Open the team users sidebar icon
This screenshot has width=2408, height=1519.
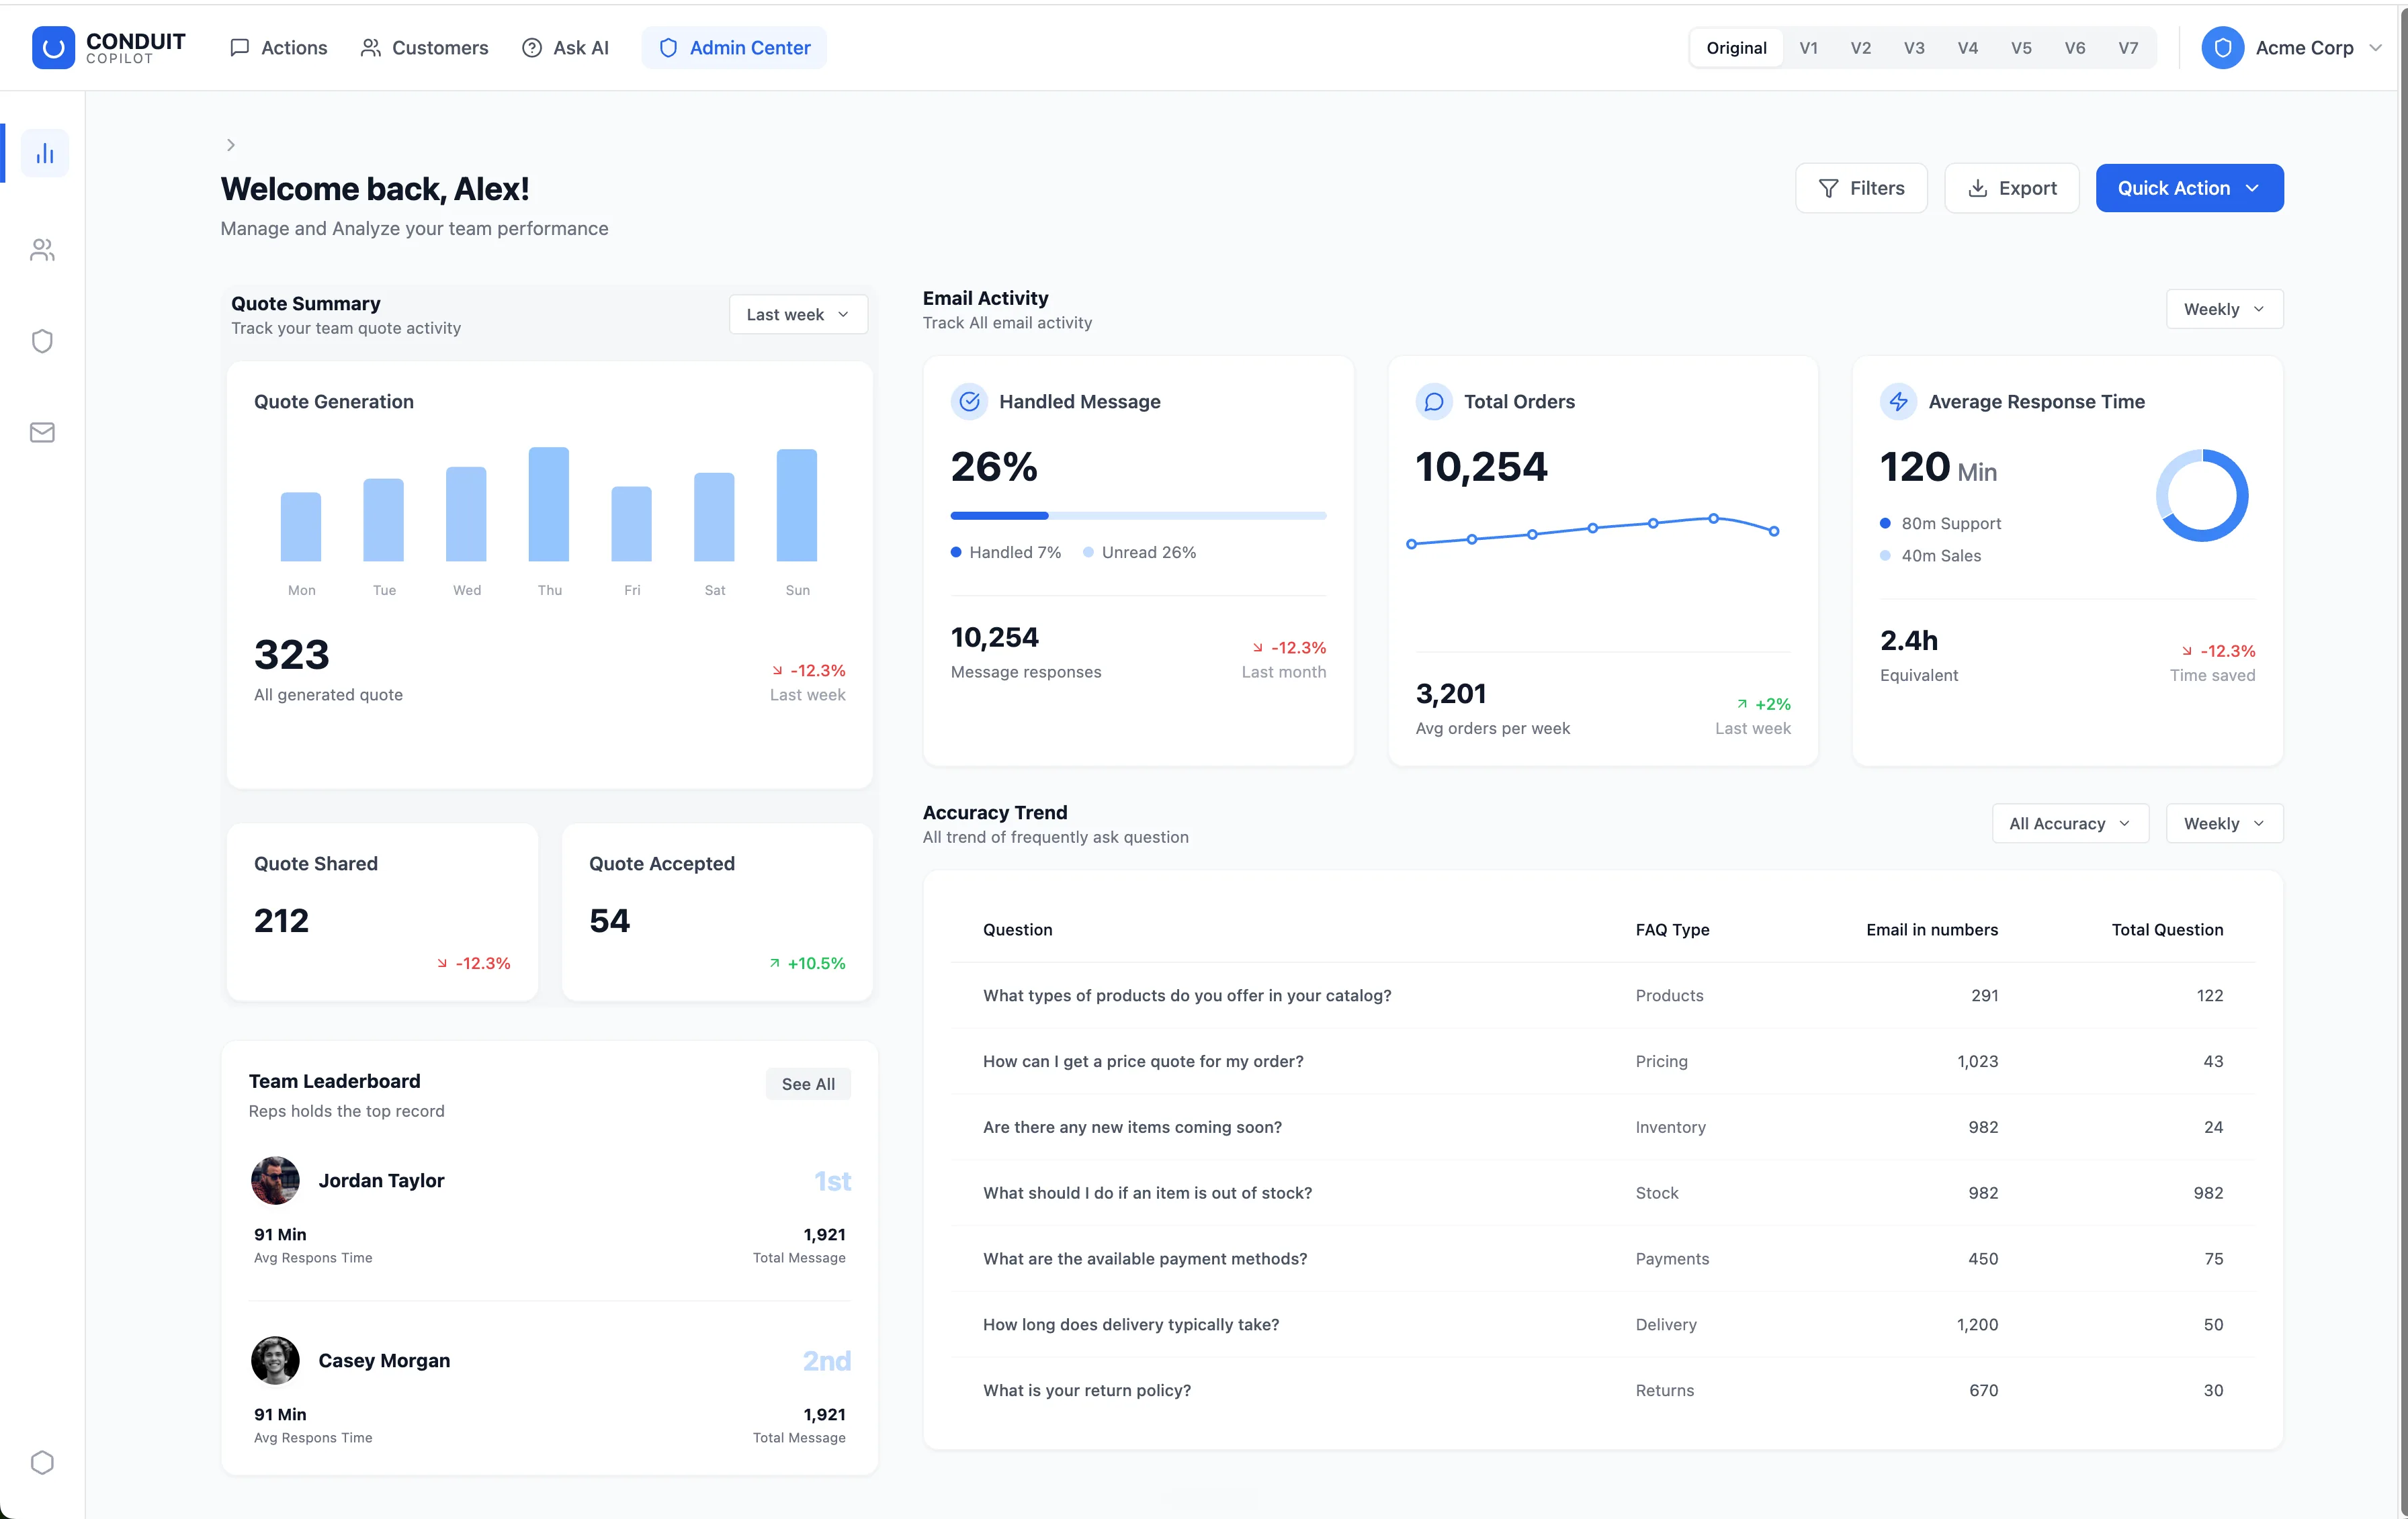coord(42,250)
